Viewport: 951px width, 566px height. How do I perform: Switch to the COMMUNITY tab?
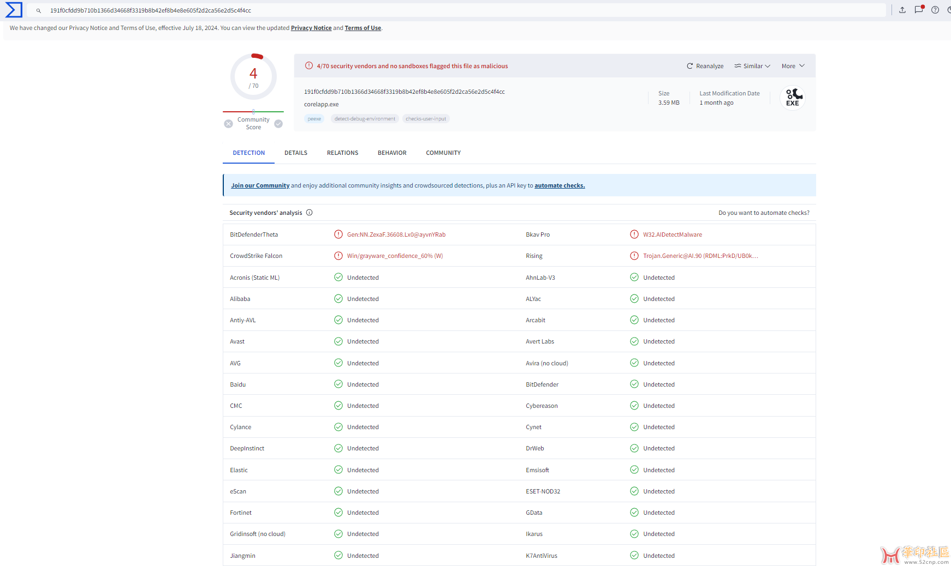click(443, 153)
